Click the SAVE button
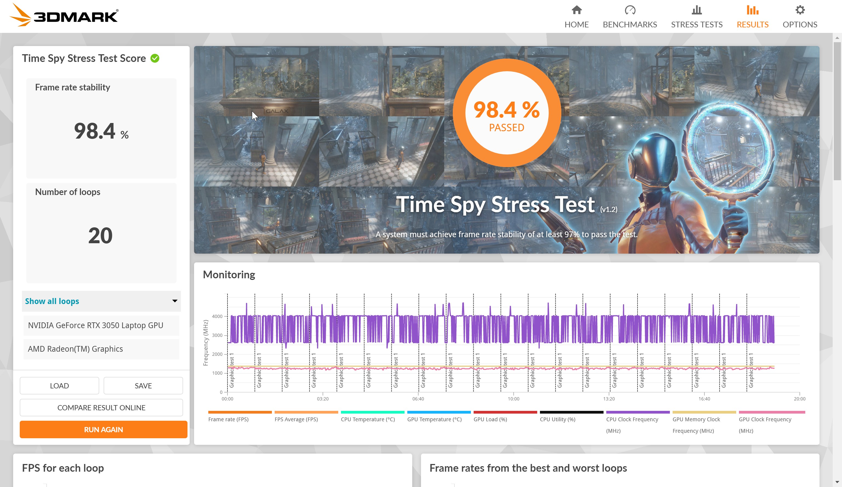This screenshot has height=487, width=842. [143, 386]
